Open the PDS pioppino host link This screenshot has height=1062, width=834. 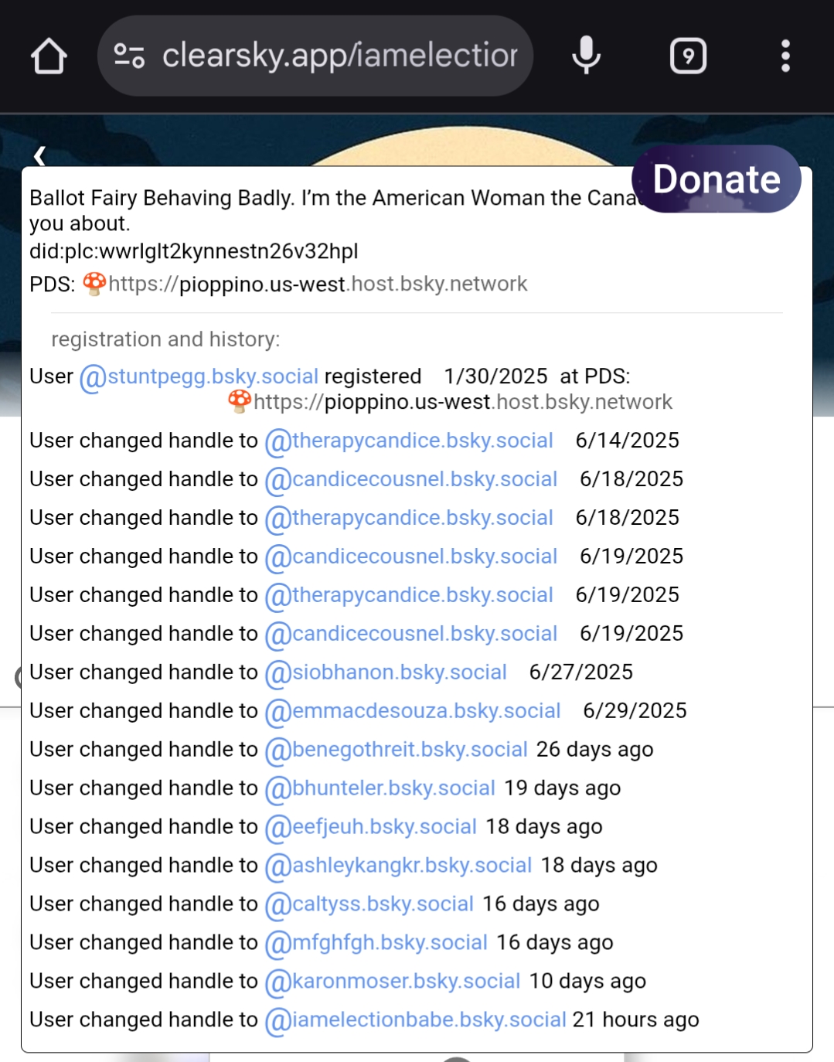pos(317,284)
